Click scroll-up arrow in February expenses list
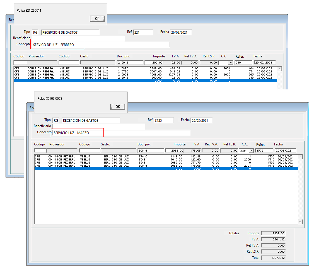Viewport: 314px width, 268px height. pyautogui.click(x=279, y=69)
